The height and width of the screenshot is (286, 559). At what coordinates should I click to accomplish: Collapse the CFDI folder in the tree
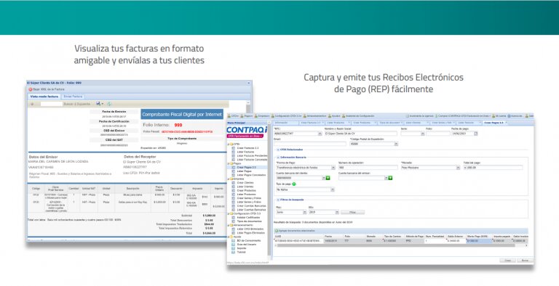tap(229, 144)
